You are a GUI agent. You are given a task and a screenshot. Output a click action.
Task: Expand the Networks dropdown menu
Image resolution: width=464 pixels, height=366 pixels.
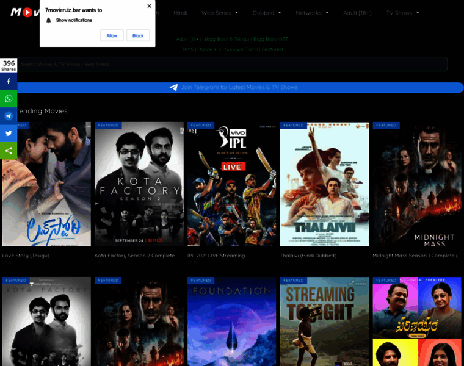click(x=312, y=13)
